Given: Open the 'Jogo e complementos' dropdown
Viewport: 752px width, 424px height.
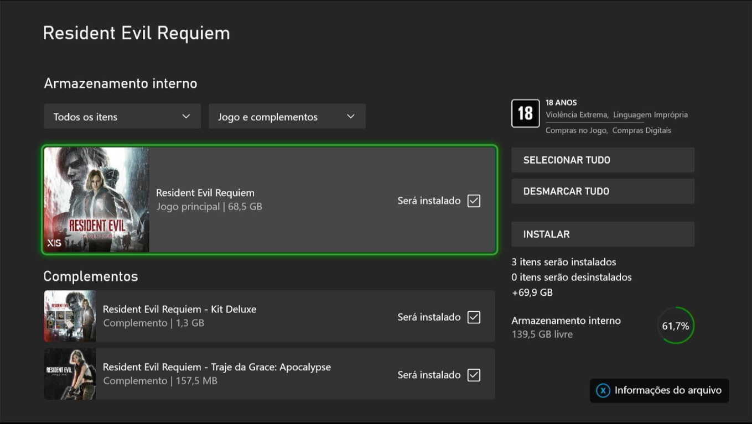Looking at the screenshot, I should [x=287, y=117].
